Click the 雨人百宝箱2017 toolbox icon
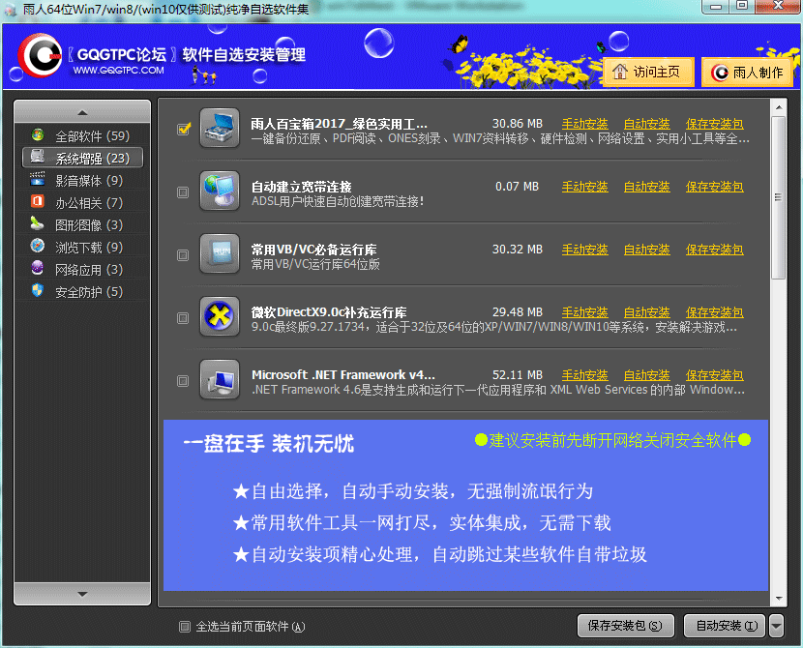The image size is (803, 648). tap(220, 128)
